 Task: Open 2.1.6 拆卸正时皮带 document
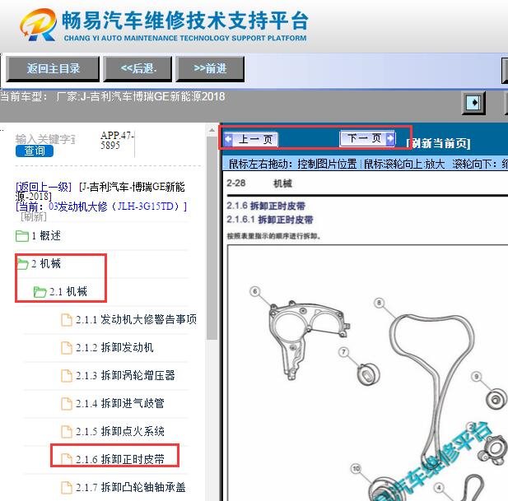pos(120,459)
